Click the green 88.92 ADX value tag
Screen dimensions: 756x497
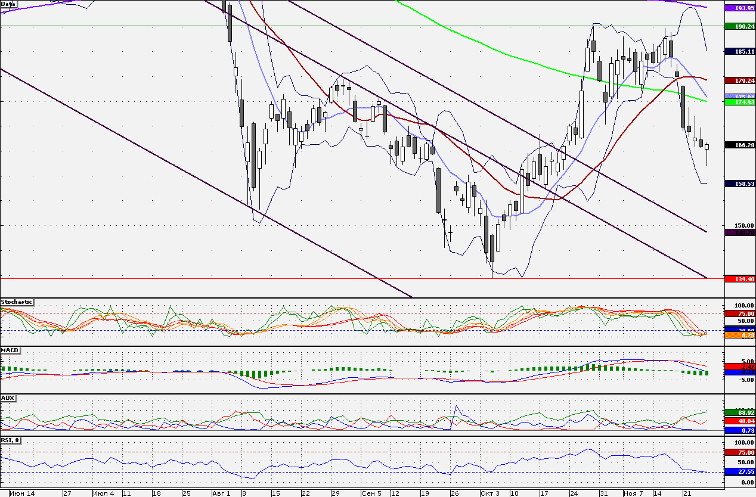tap(740, 412)
